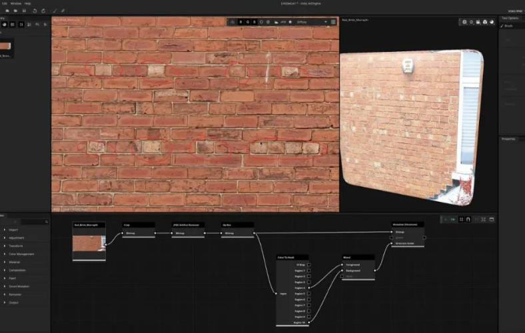The width and height of the screenshot is (525, 333).
Task: Click the cube mesh icon in 3D viewport
Action: pyautogui.click(x=485, y=22)
